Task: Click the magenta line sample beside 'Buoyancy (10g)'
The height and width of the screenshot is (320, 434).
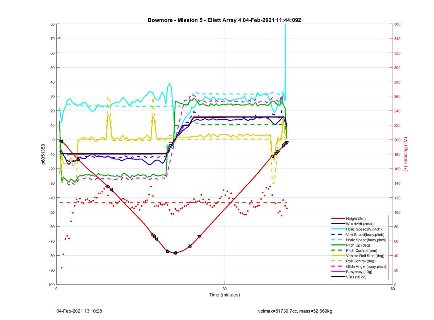Action: point(338,272)
